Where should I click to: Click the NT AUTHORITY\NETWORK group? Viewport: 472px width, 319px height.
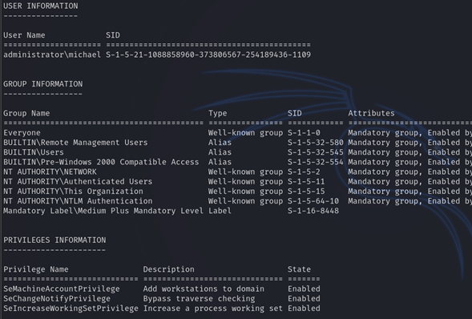click(50, 172)
